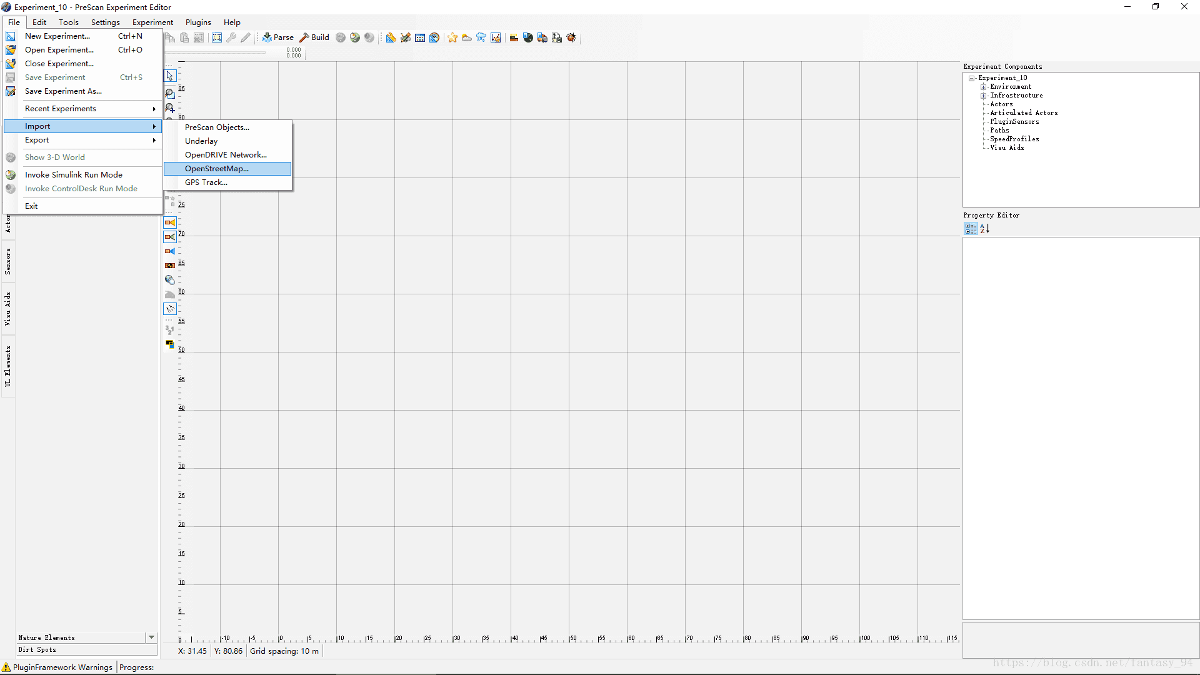Image resolution: width=1200 pixels, height=675 pixels.
Task: Click the yellow star toolbar icon
Action: tap(452, 37)
